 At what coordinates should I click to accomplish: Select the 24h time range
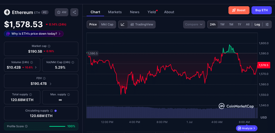(213, 24)
